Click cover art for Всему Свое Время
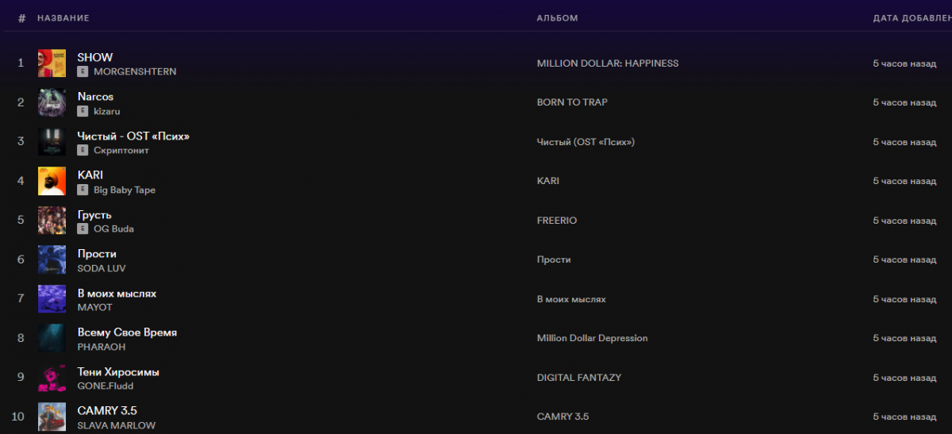 [52, 339]
